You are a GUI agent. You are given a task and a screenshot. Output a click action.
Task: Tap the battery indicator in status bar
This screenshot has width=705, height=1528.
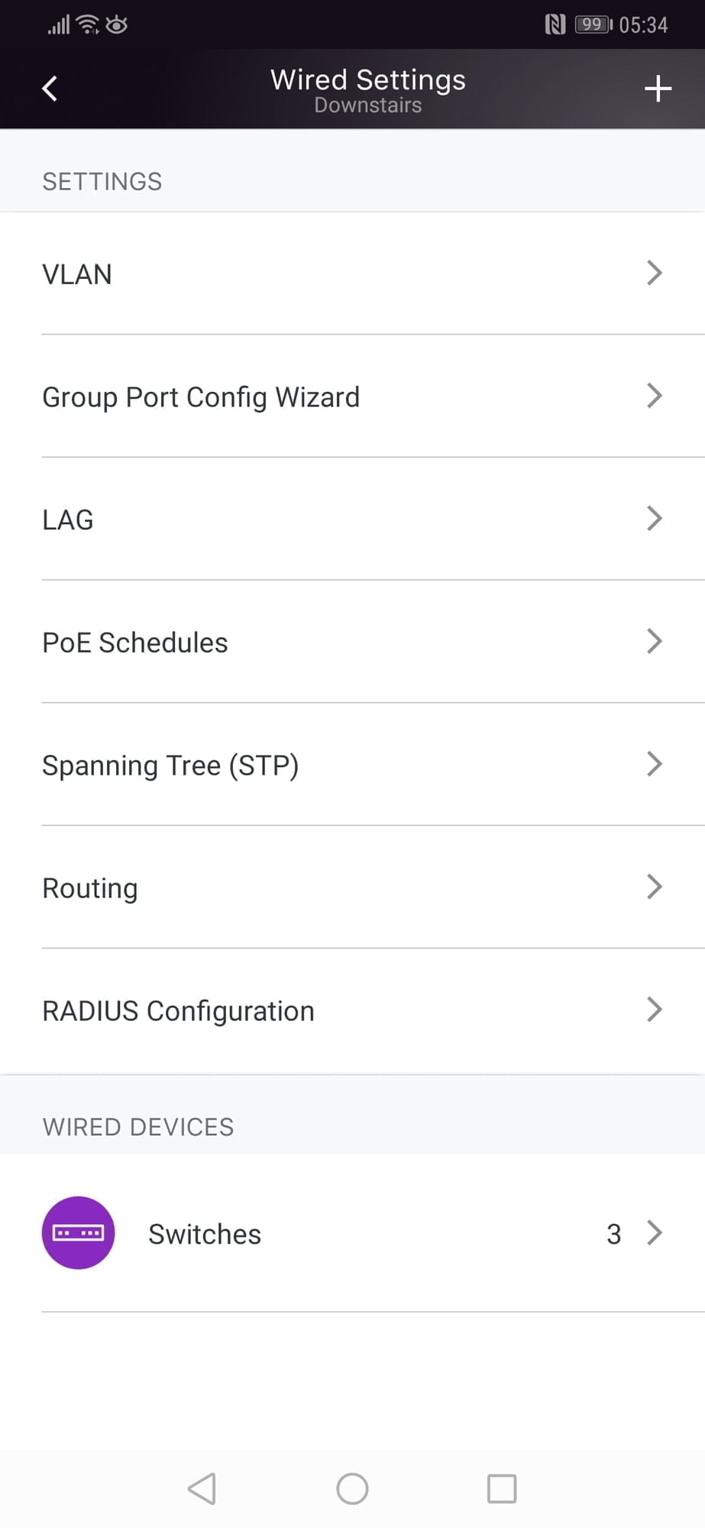pos(593,24)
